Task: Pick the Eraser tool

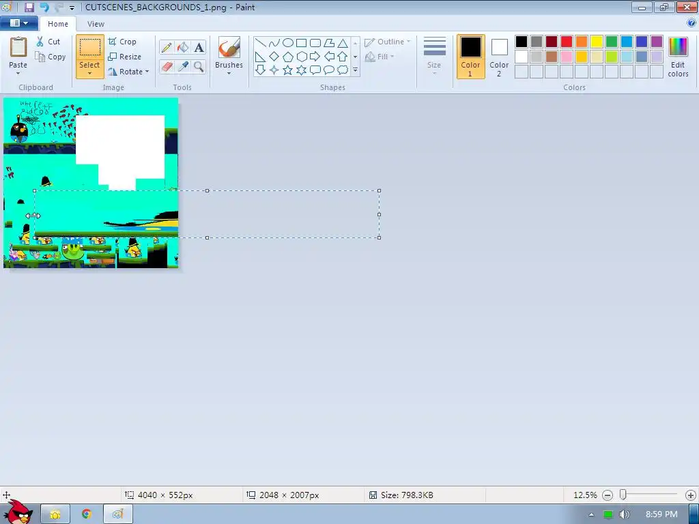Action: (x=167, y=67)
